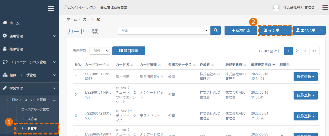The image size is (329, 136).
Task: Click the user avatar icon
Action: [276, 7]
